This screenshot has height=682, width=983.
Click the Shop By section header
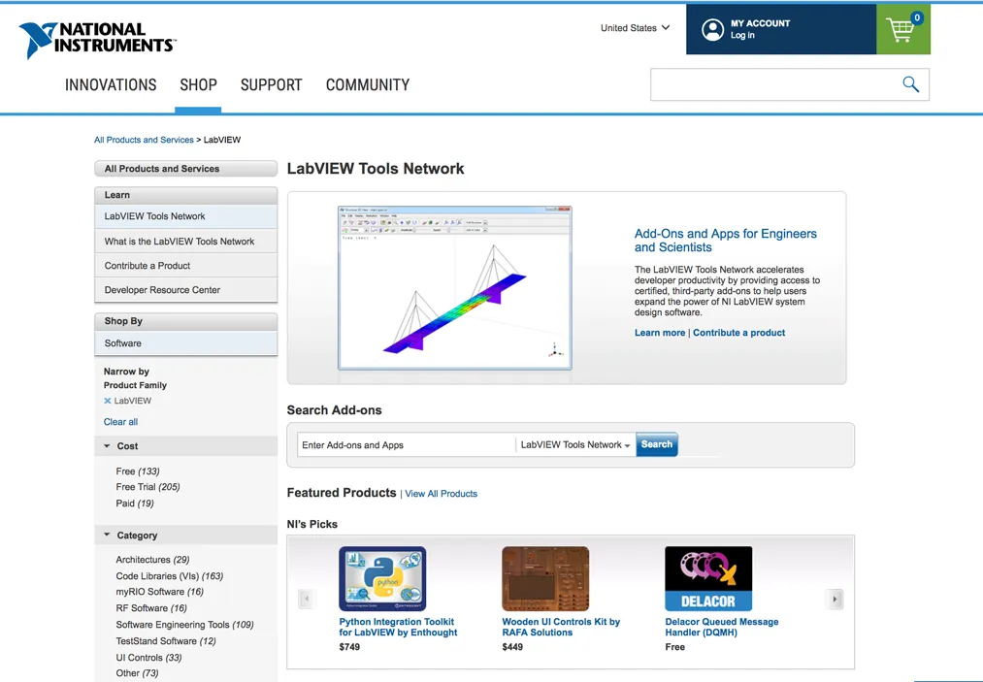pyautogui.click(x=185, y=321)
